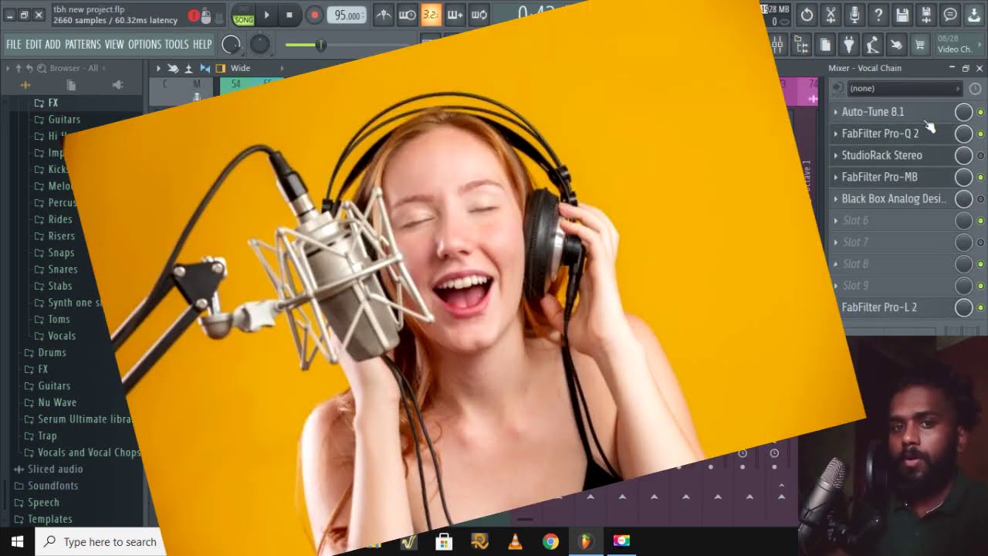Open the FILE menu
This screenshot has height=556, width=988.
(14, 45)
